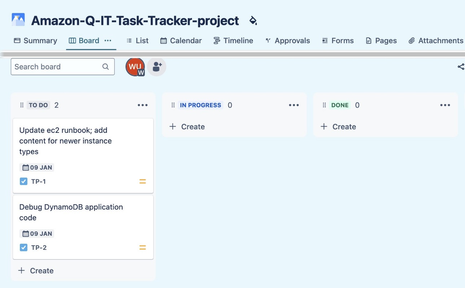The image size is (465, 288).
Task: Click the WU user avatar filter
Action: [x=135, y=67]
